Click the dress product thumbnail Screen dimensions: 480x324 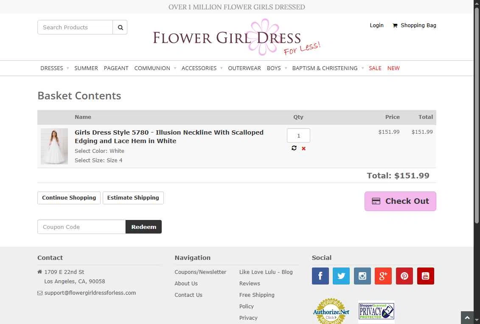click(x=54, y=147)
